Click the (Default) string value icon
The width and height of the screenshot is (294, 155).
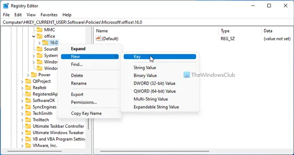[x=98, y=39]
